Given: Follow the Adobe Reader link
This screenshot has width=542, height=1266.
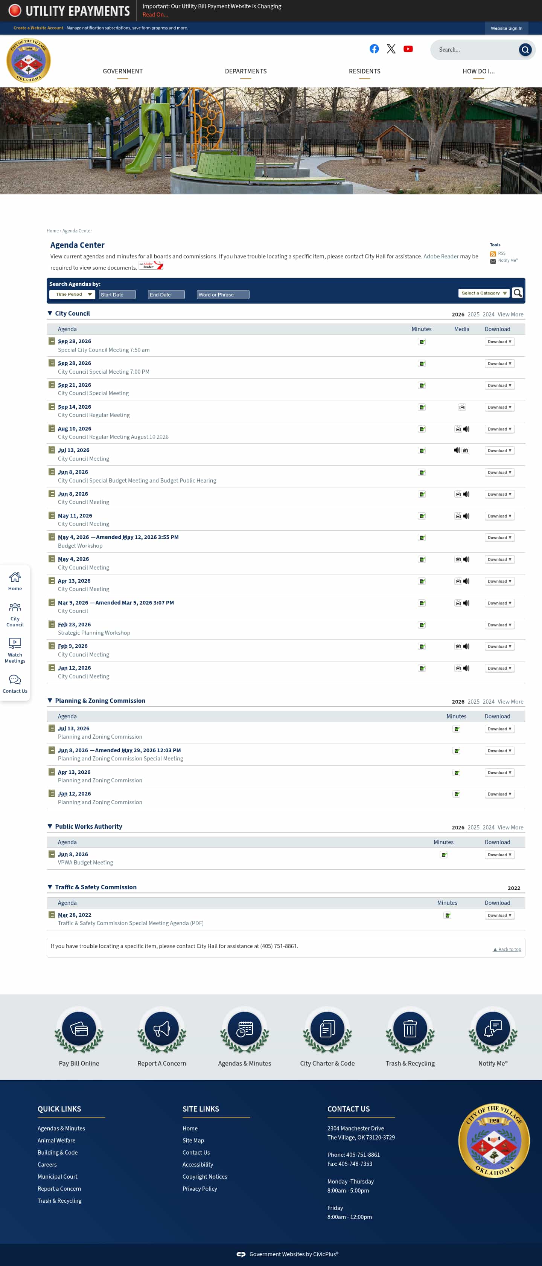Looking at the screenshot, I should coord(440,257).
